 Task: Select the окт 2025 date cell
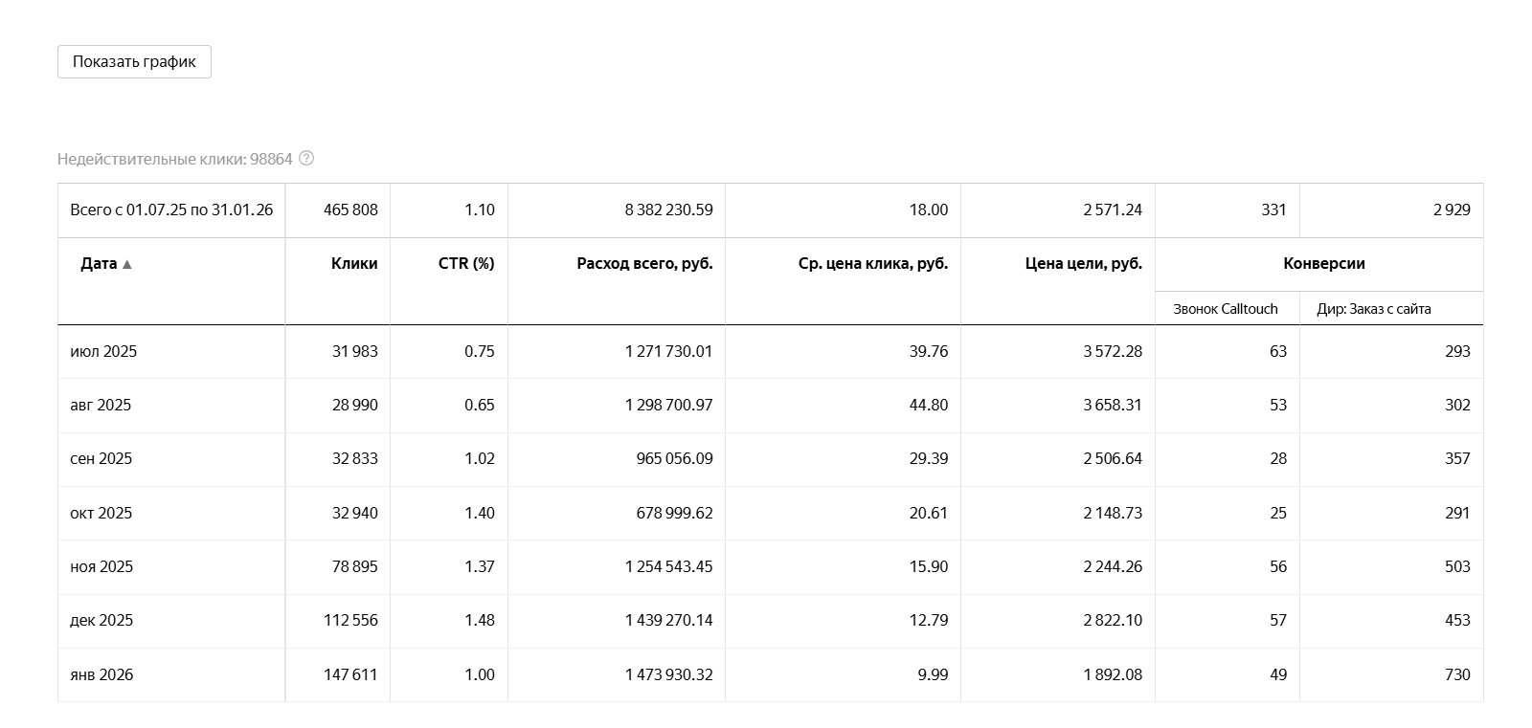[101, 513]
